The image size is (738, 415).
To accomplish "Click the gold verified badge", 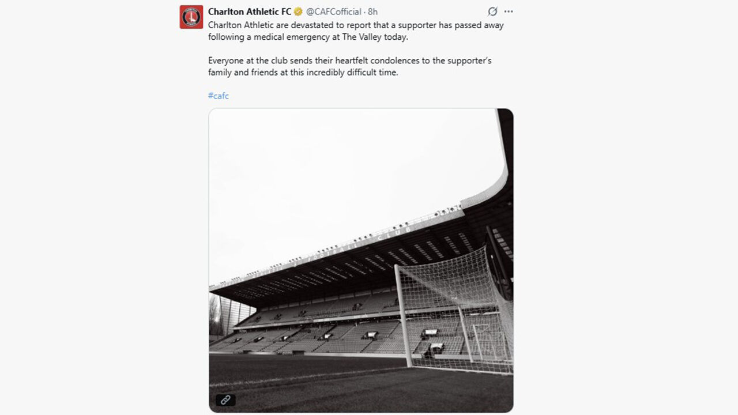I will coord(299,12).
